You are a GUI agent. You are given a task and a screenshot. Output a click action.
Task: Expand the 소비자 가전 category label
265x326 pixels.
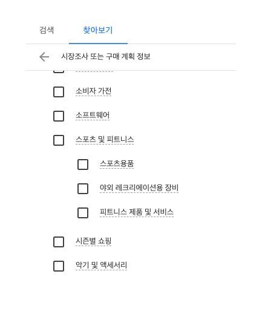click(93, 91)
